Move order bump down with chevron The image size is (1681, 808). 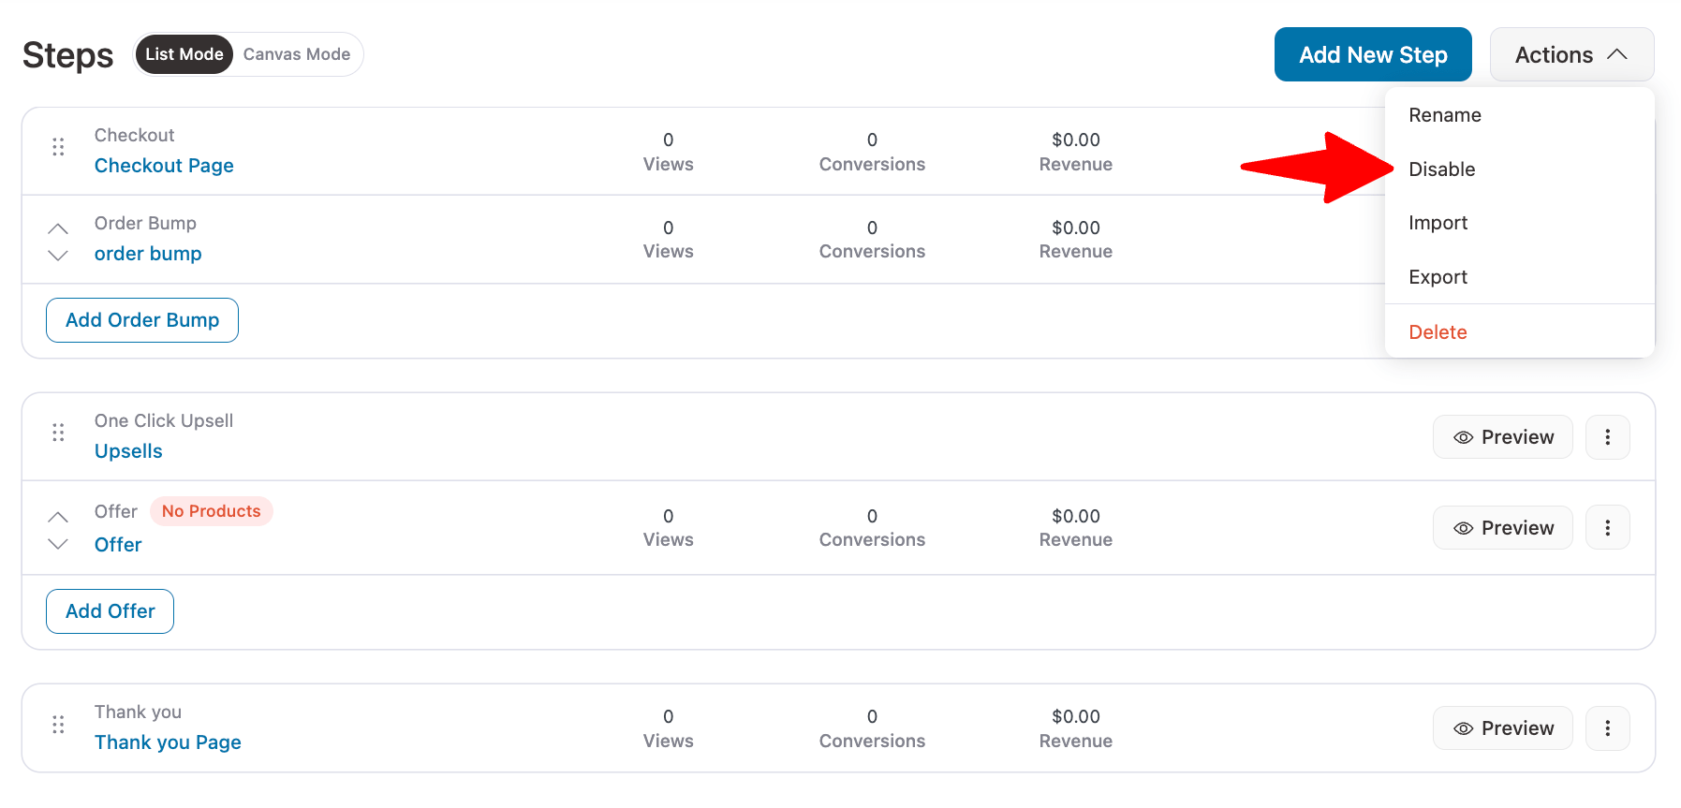coord(58,255)
